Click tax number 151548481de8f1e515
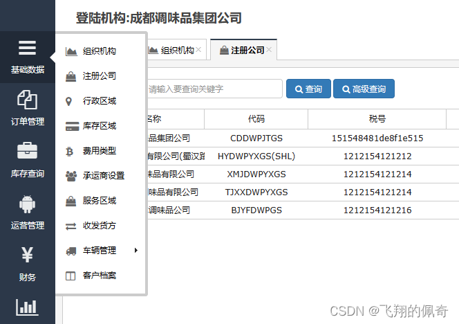459x324 pixels. (377, 138)
